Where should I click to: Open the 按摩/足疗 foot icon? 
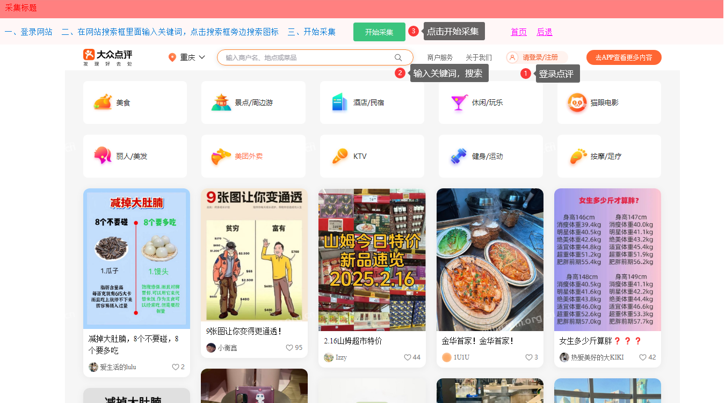[x=578, y=157]
